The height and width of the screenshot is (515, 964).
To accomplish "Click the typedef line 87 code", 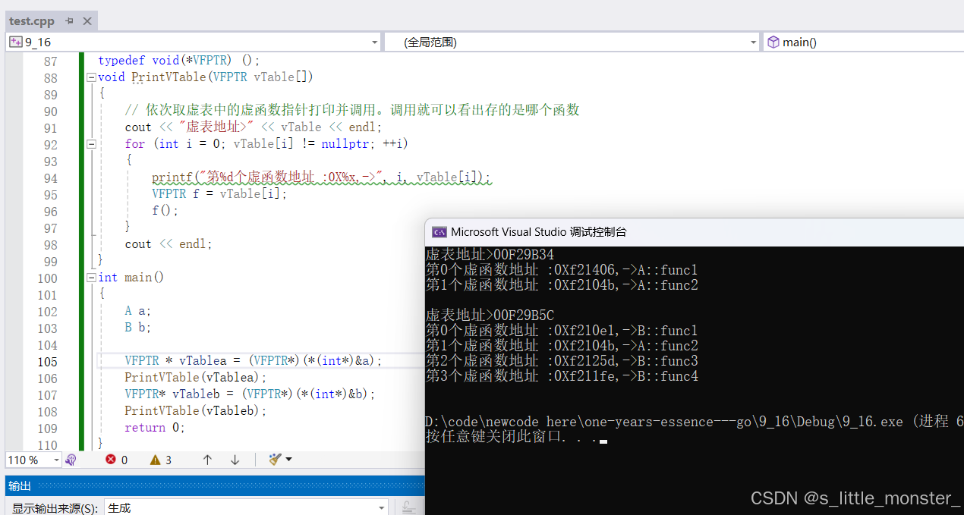I will tap(179, 60).
